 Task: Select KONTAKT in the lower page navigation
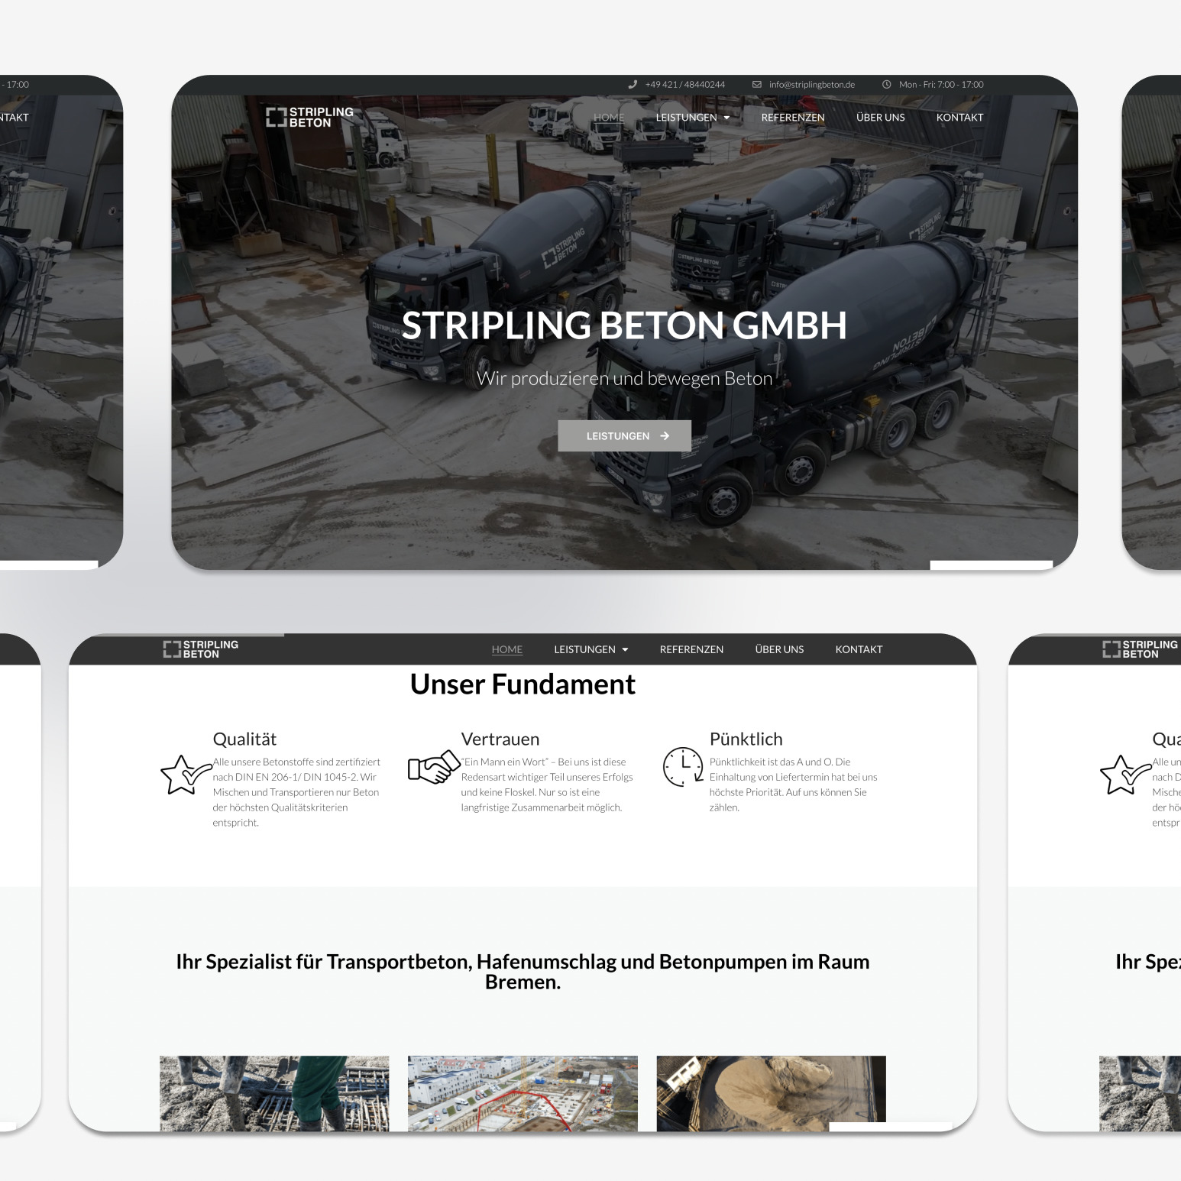click(859, 649)
